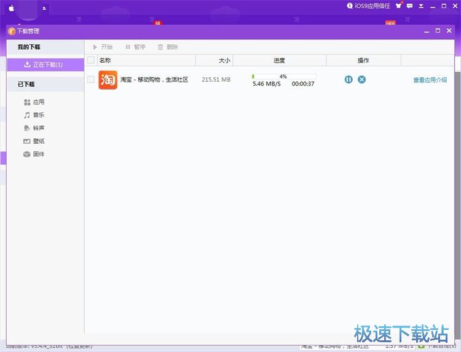Open the skin (shirt) icon in the title bar
This screenshot has height=352, width=461.
click(x=398, y=6)
